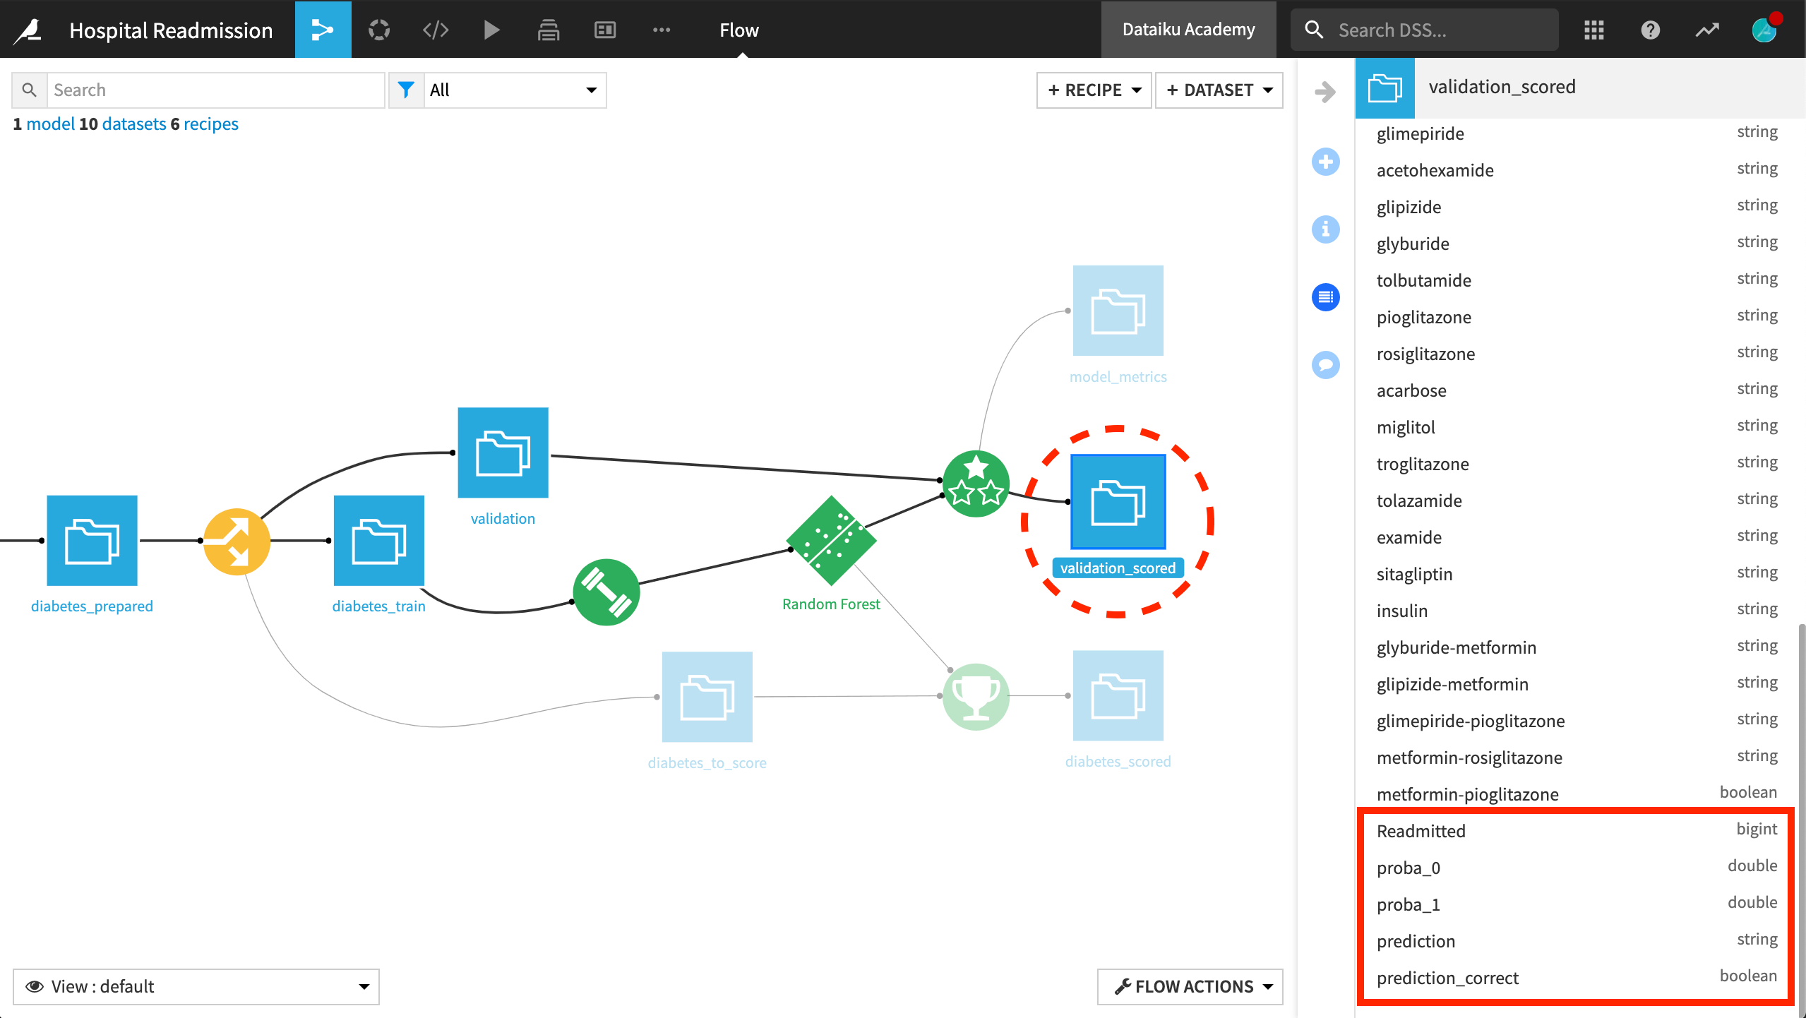
Task: Select the Random Forest model node
Action: click(x=831, y=541)
